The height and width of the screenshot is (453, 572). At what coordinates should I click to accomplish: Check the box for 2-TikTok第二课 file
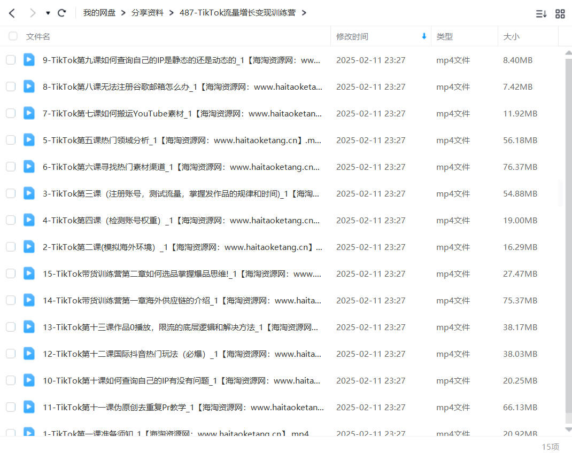[11, 247]
